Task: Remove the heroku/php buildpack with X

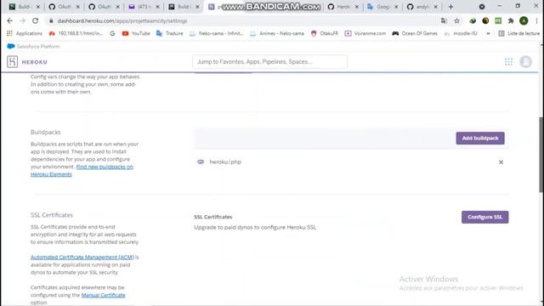Action: tap(501, 162)
